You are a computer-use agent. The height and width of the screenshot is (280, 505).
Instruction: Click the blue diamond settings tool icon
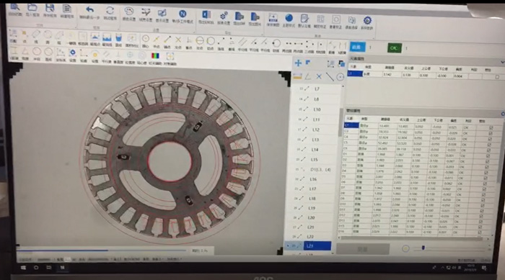(x=72, y=53)
